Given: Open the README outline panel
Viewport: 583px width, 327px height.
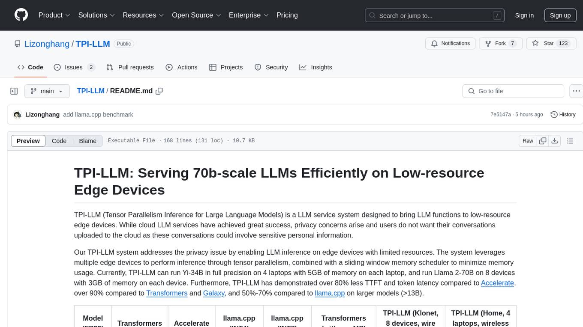Looking at the screenshot, I should [x=570, y=141].
